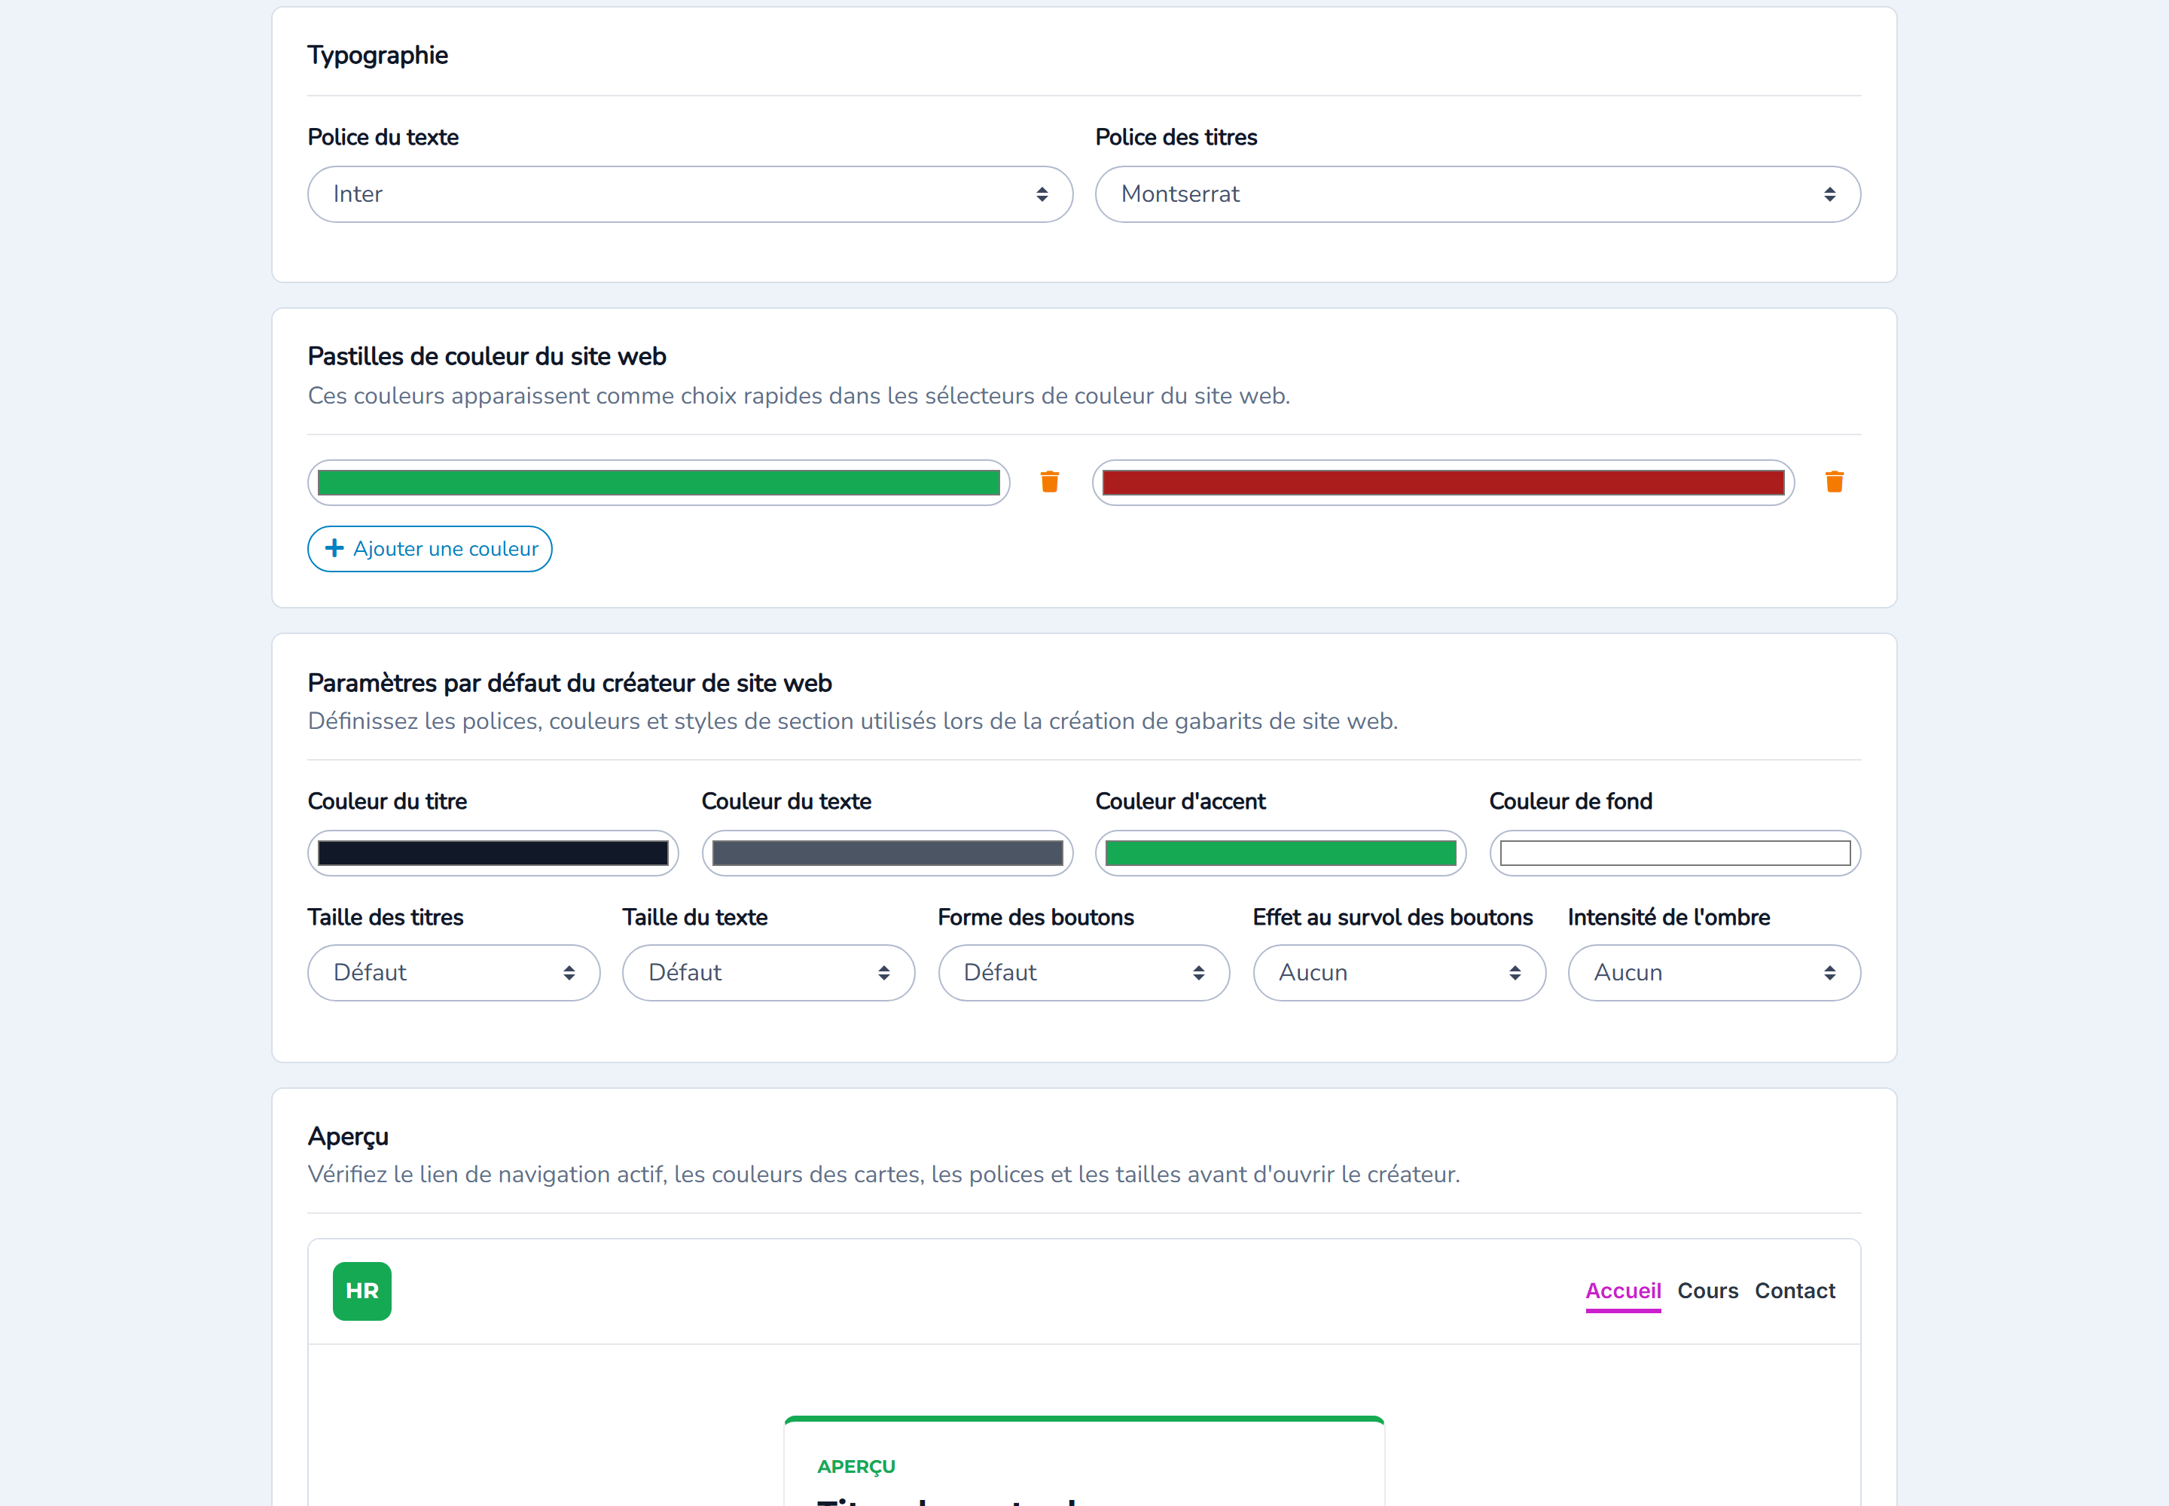Select the Accueil link in preview navigation
Image resolution: width=2169 pixels, height=1506 pixels.
coord(1622,1291)
